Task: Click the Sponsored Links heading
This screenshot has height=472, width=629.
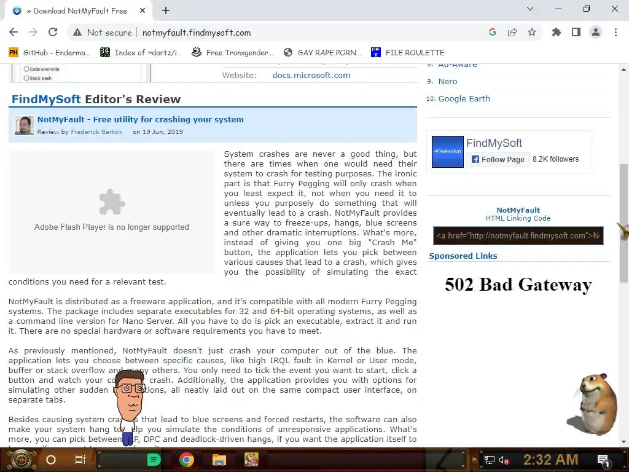Action: (x=463, y=256)
